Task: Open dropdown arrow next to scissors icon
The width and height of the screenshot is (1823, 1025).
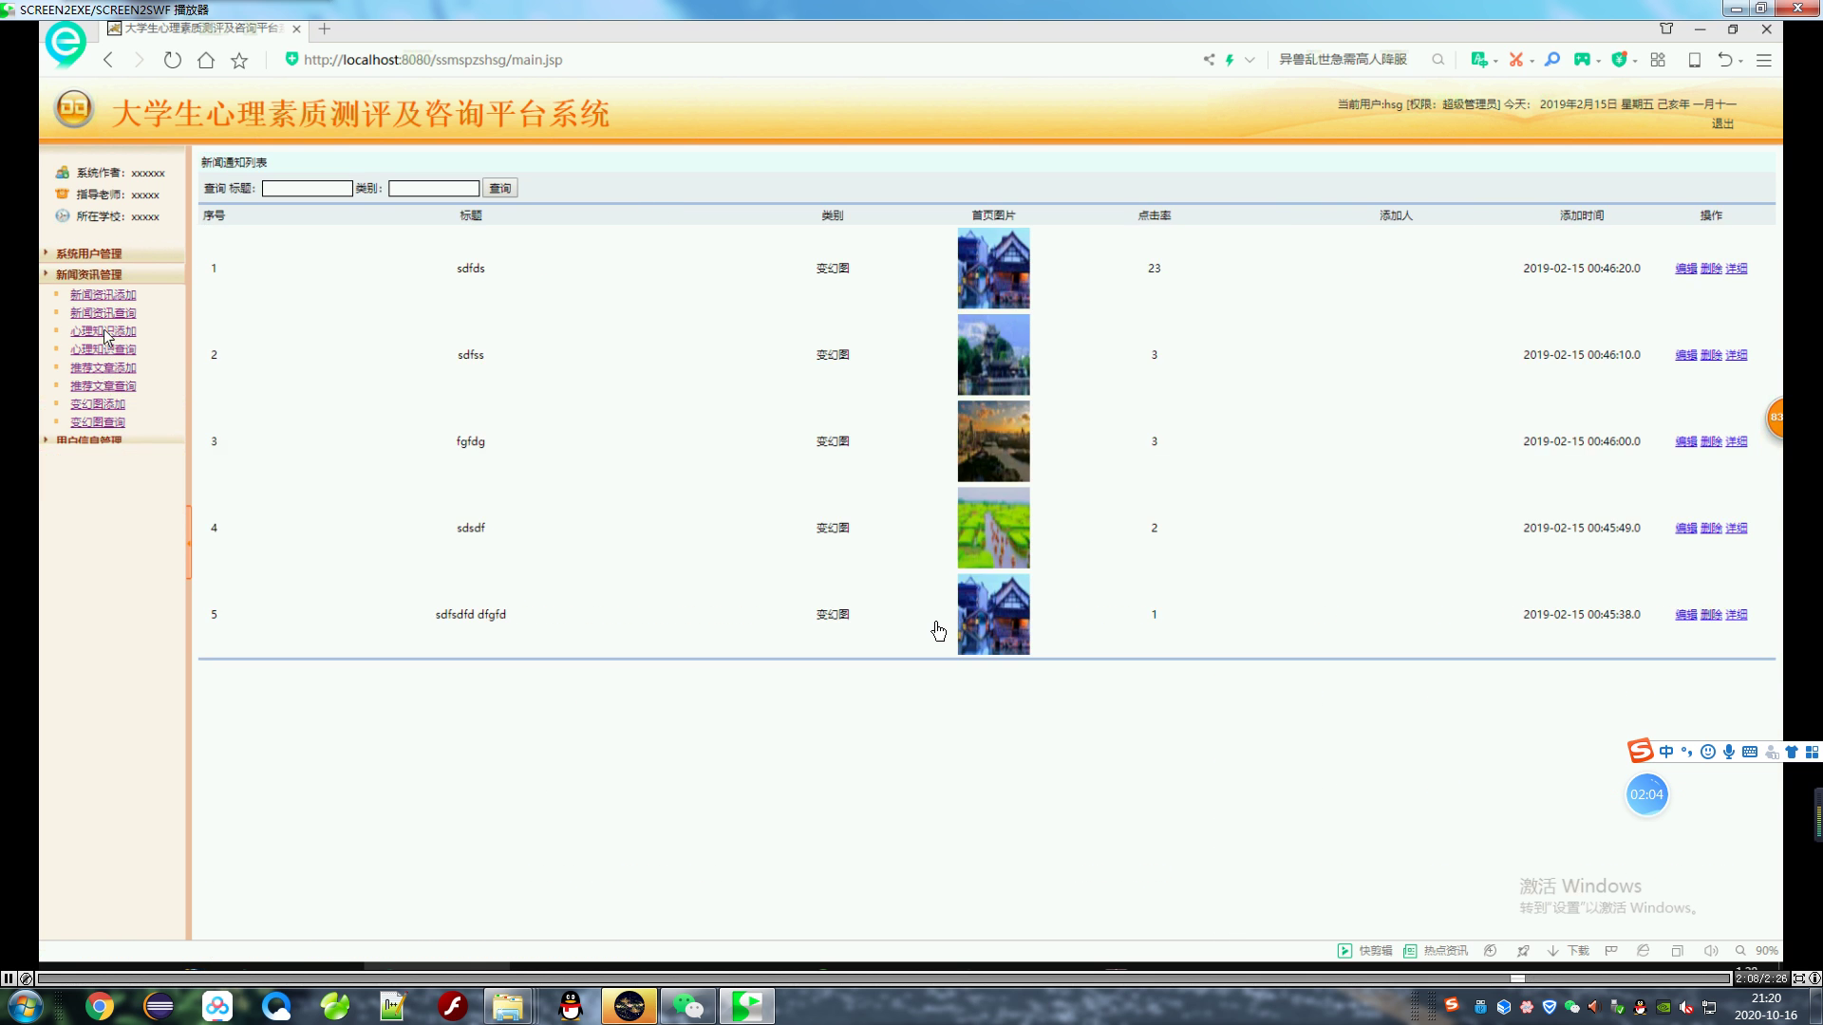Action: click(x=1532, y=61)
